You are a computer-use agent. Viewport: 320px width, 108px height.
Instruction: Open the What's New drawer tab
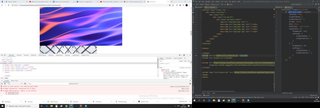point(14,80)
